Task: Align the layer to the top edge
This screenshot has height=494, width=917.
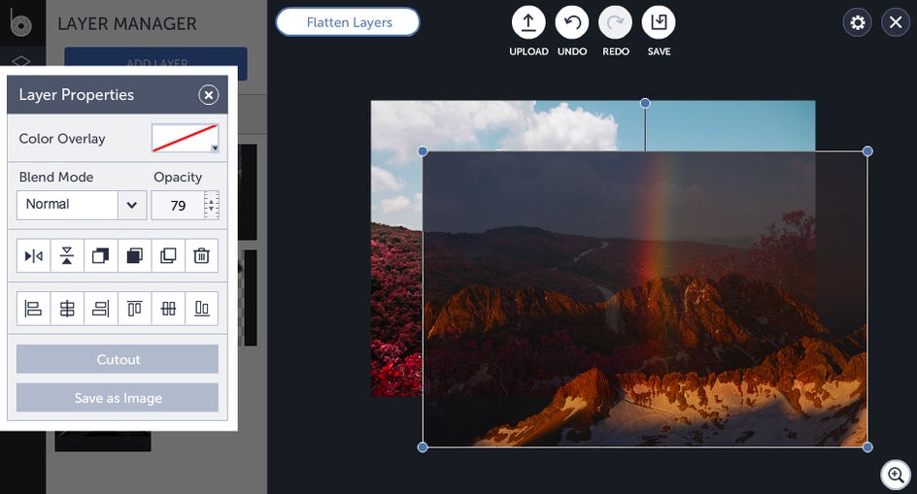Action: tap(134, 308)
